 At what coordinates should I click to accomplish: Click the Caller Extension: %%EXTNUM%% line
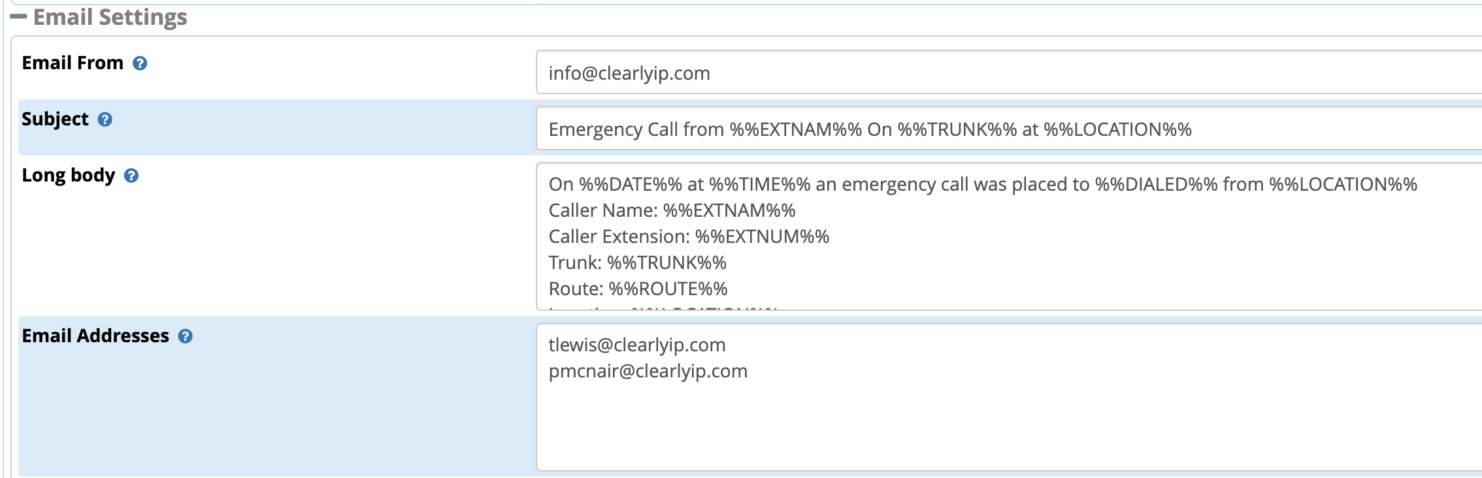click(x=689, y=237)
